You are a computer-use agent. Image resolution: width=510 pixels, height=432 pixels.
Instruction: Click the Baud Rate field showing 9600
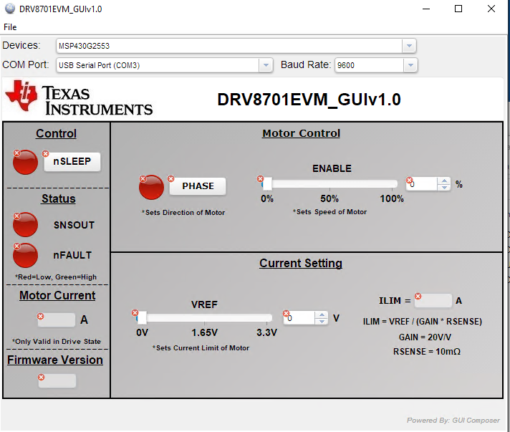point(376,65)
